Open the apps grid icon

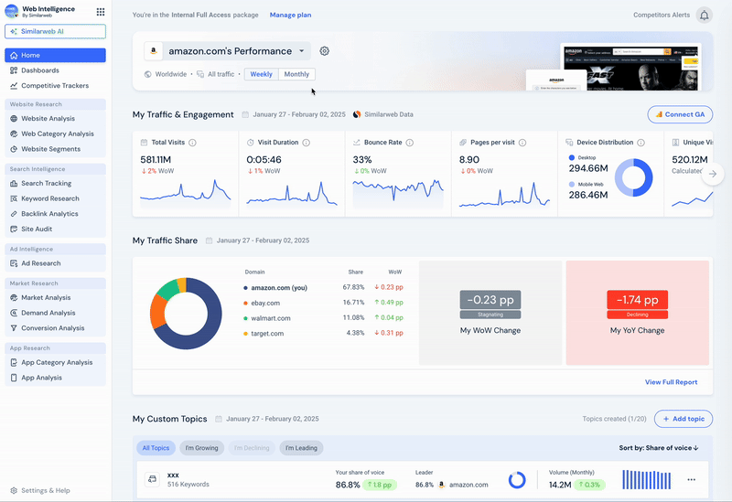point(101,12)
